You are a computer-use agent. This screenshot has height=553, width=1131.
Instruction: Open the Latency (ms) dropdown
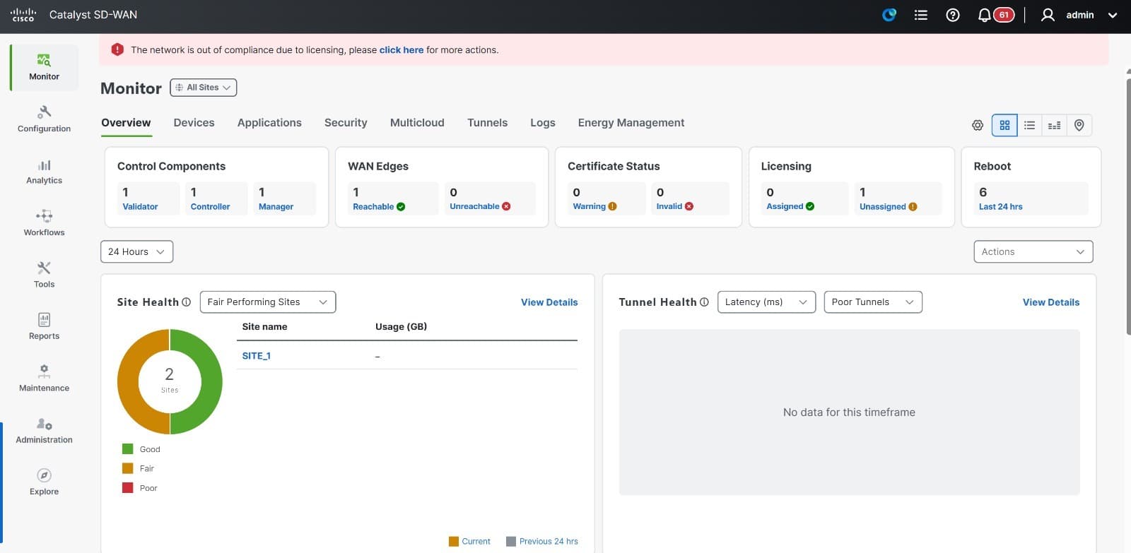point(766,302)
